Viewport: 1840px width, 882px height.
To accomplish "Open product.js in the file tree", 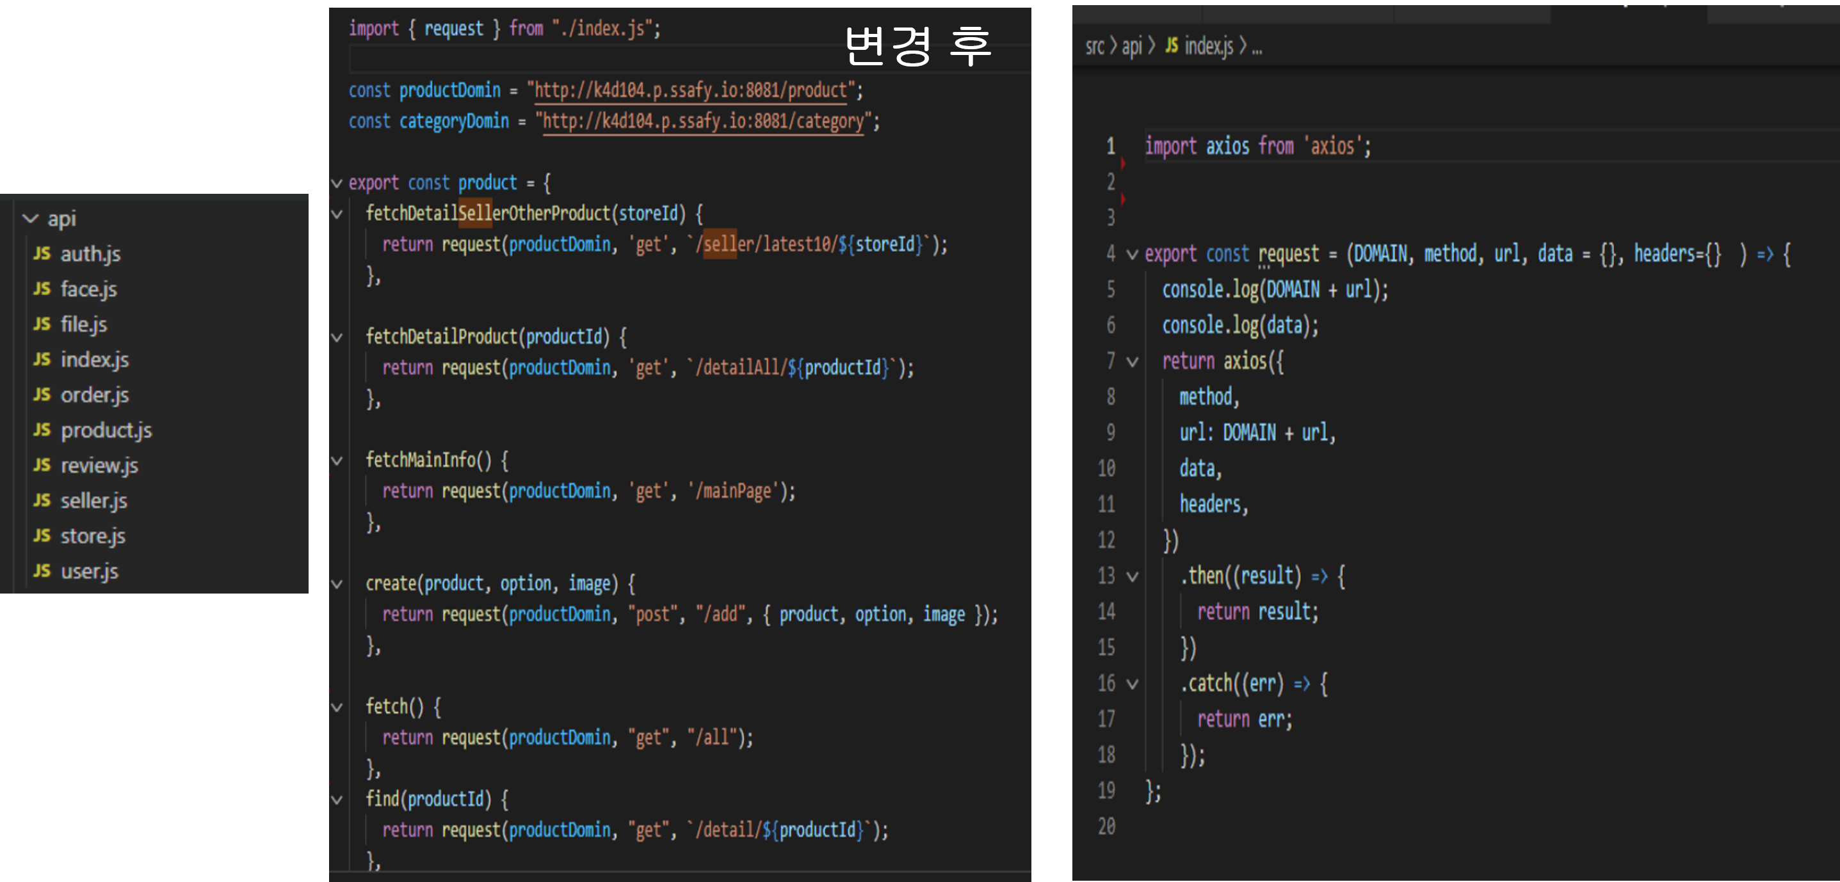I will click(x=106, y=430).
